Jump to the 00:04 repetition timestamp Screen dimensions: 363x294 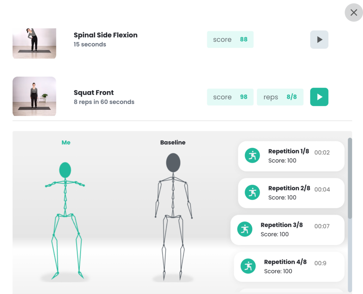point(322,189)
